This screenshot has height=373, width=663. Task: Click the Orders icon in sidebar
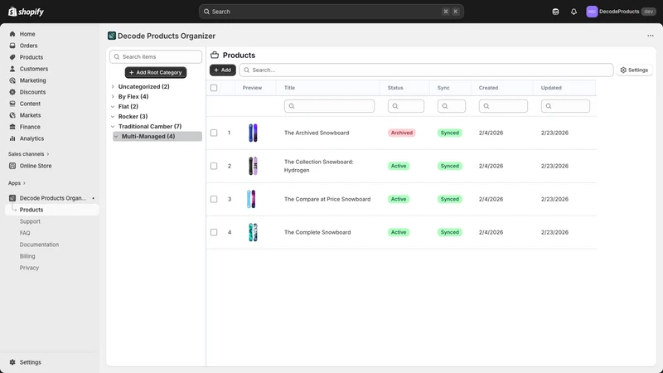pos(12,46)
